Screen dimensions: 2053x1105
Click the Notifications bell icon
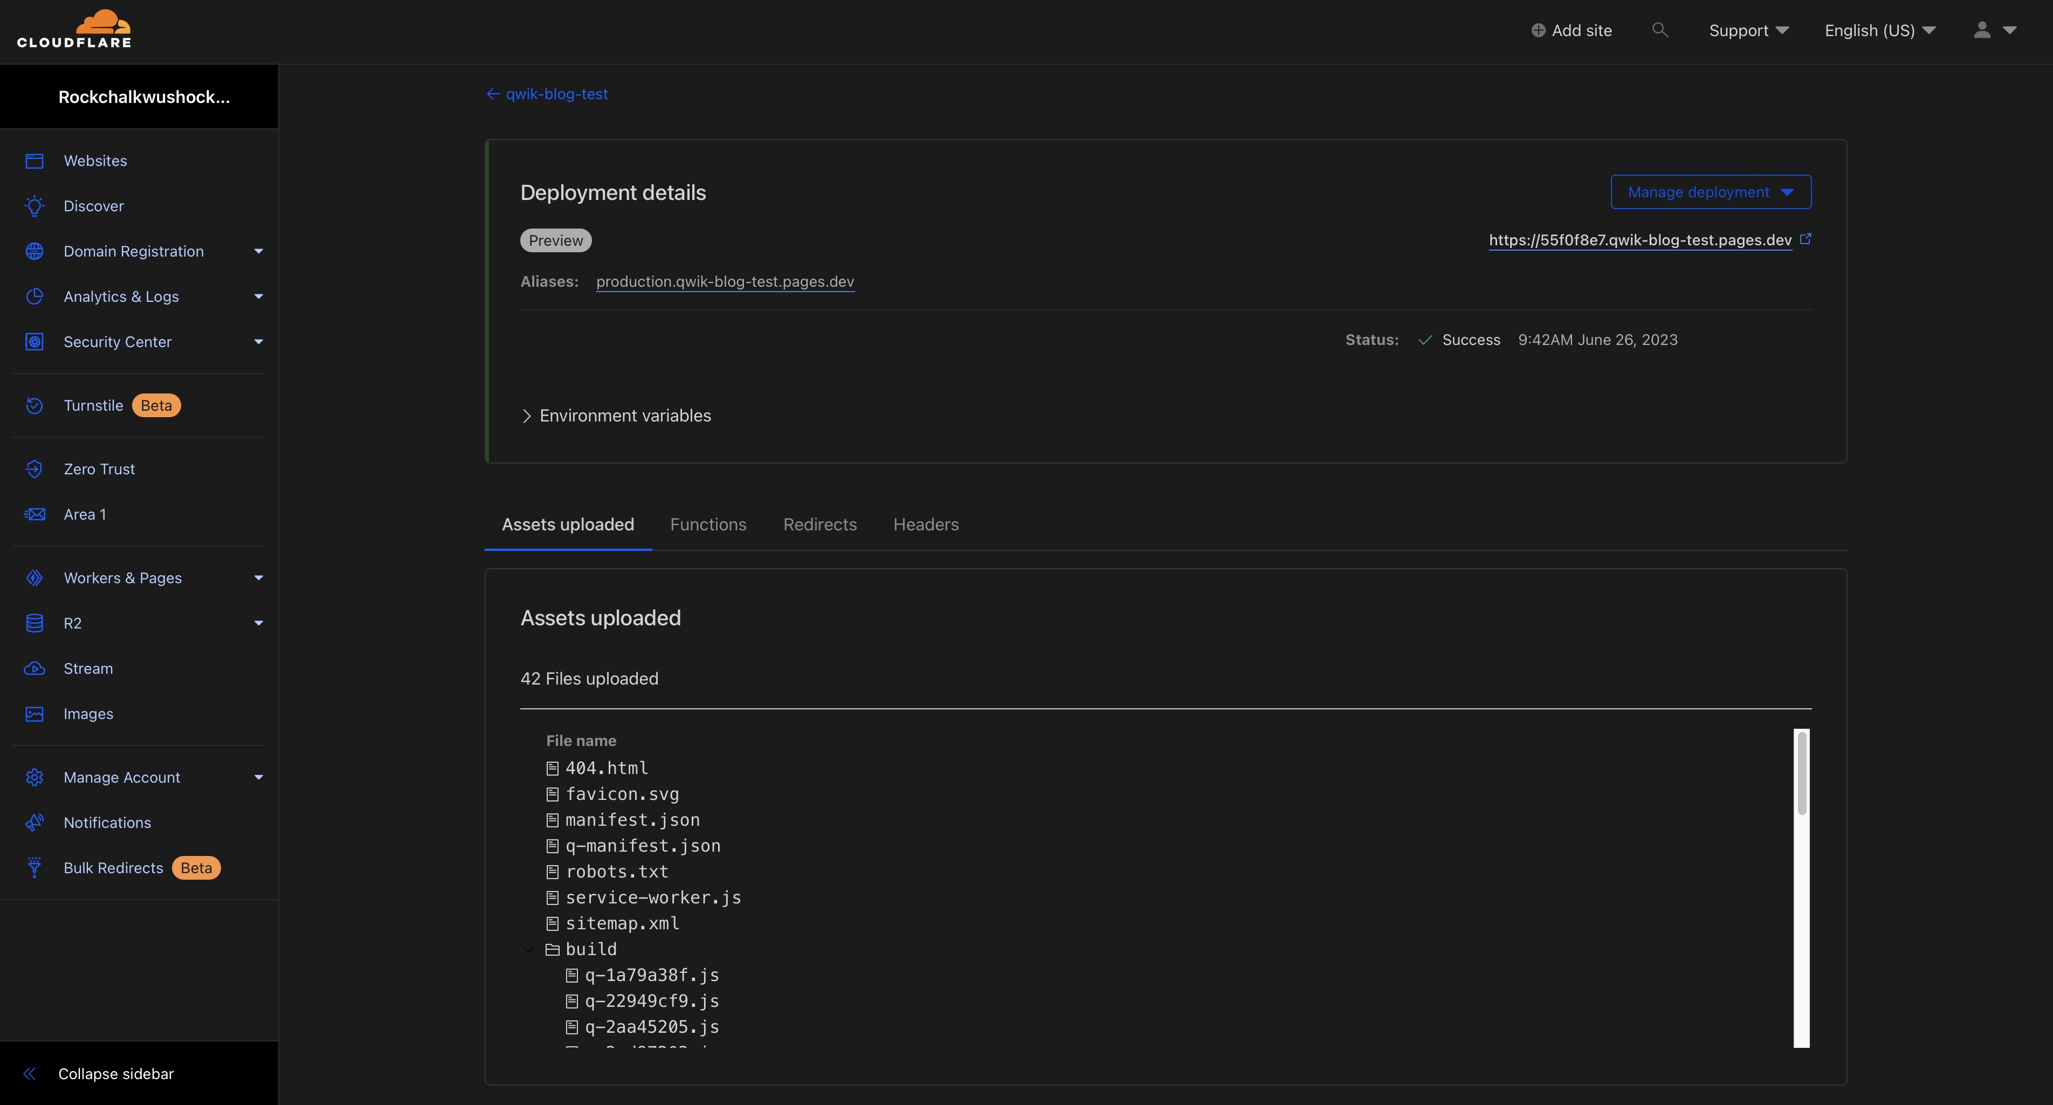[34, 823]
